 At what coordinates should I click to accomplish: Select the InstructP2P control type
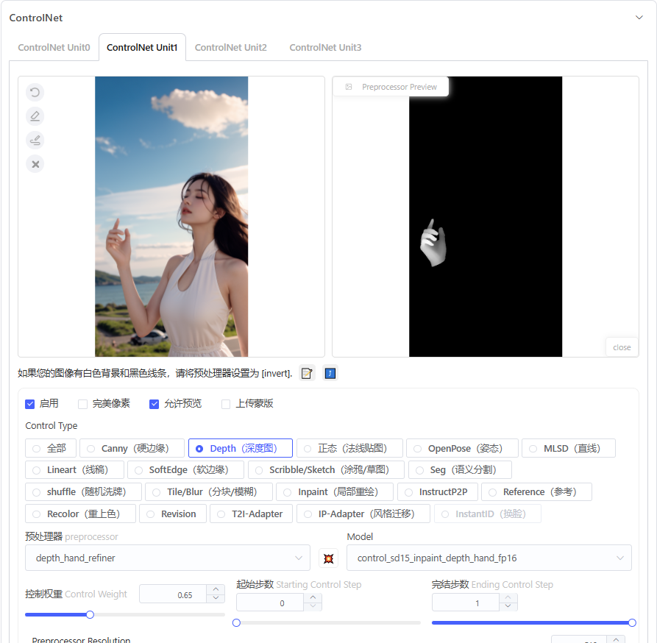438,491
